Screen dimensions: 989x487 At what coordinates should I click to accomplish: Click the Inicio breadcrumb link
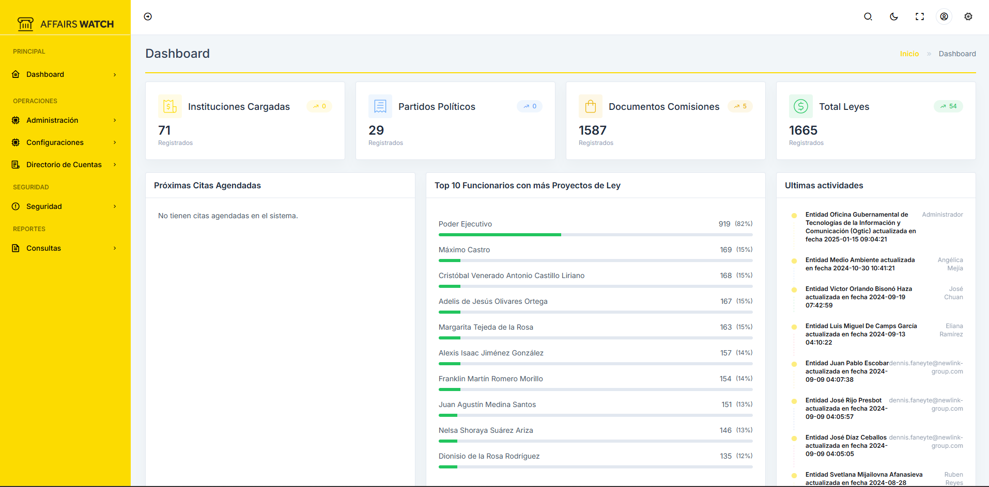click(909, 54)
